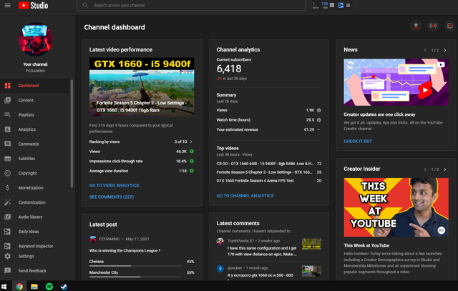458x291 pixels.
Task: Click the Keyword Inspector vidIQ icon
Action: (x=8, y=246)
